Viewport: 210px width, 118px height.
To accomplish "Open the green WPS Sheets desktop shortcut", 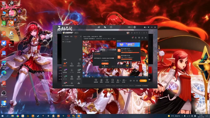I will coord(4,24).
